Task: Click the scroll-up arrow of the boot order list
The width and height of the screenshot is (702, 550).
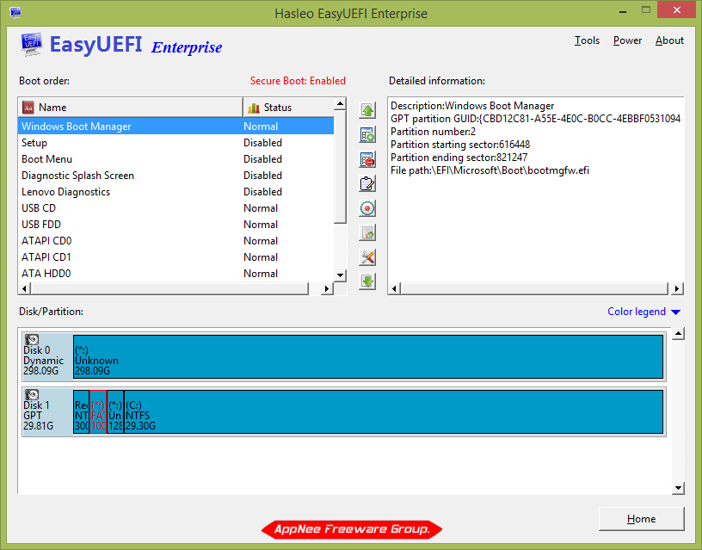Action: [x=341, y=104]
